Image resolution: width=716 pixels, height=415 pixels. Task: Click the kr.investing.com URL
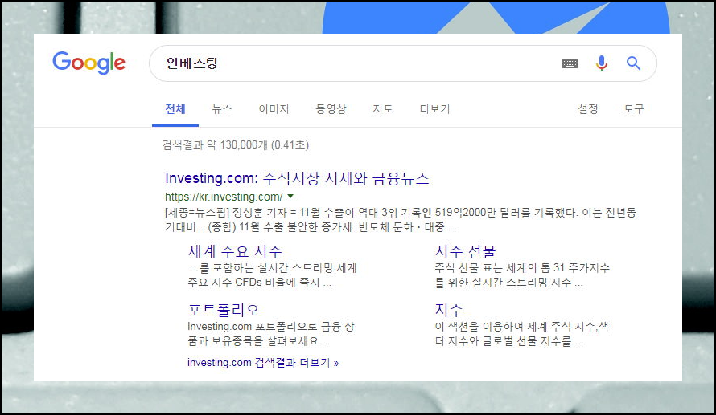coord(224,197)
